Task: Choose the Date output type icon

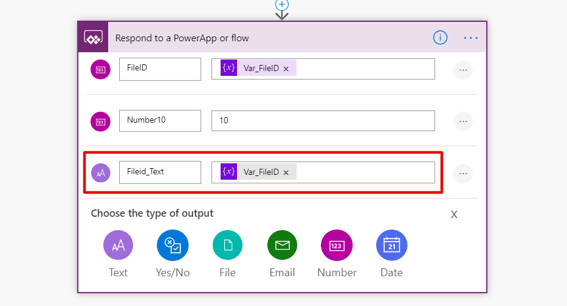Action: pos(391,245)
